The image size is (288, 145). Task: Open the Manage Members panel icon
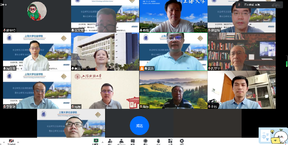pos(122,141)
